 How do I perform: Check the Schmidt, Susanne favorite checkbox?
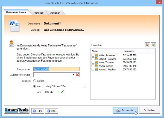pyautogui.click(x=93, y=59)
